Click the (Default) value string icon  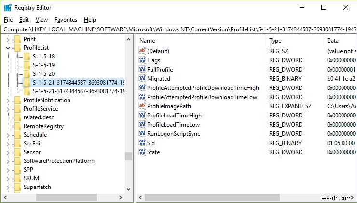click(142, 51)
